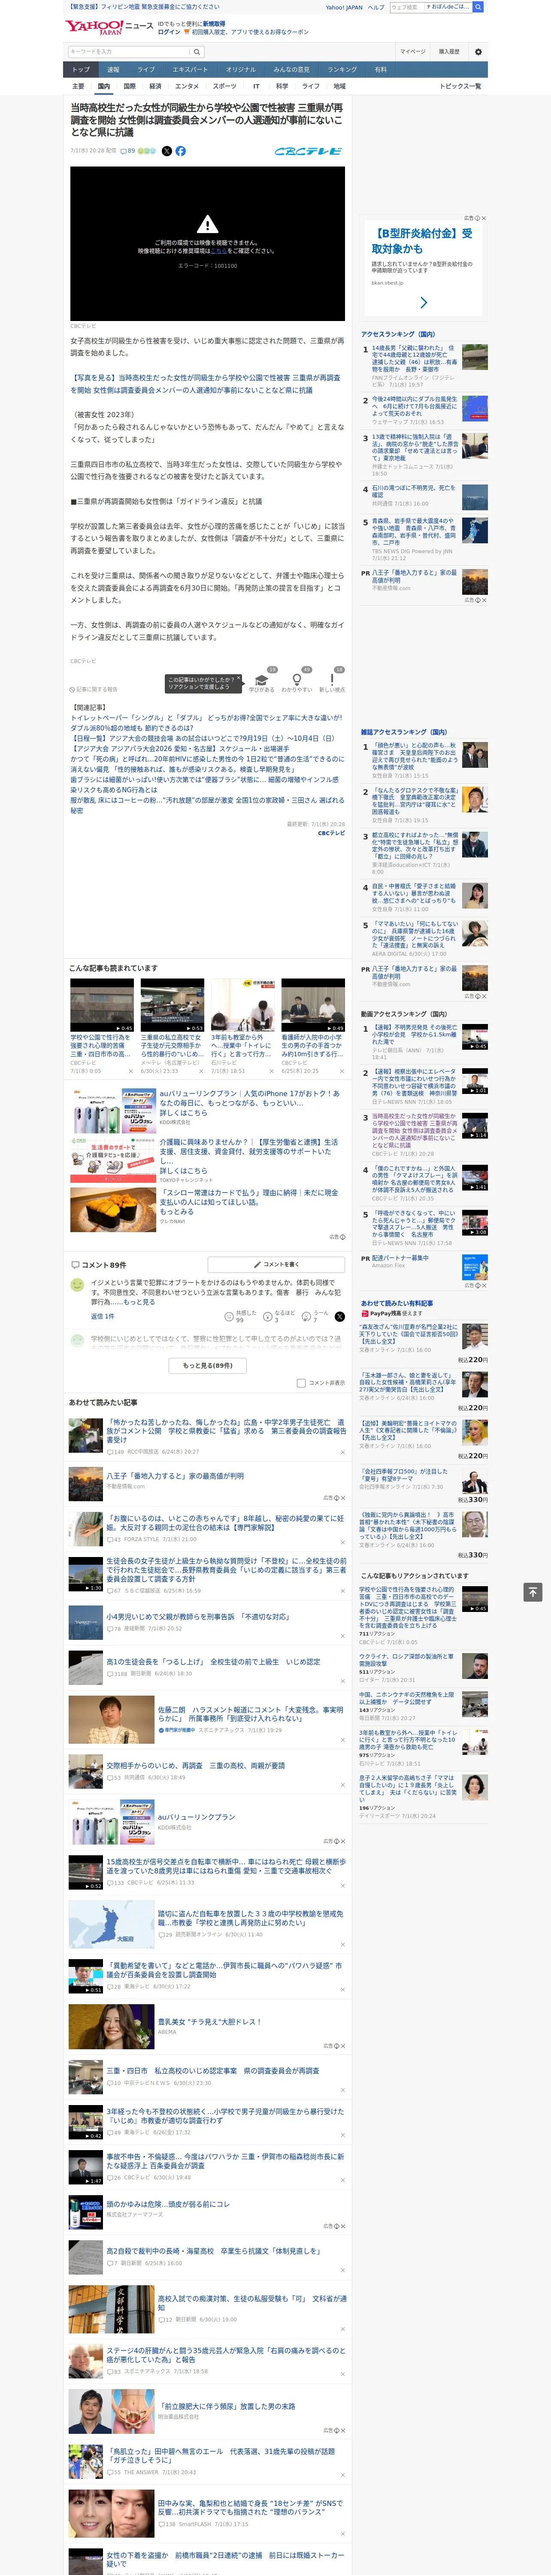
Task: Click 記事に関する報告 report link
Action: tap(94, 689)
